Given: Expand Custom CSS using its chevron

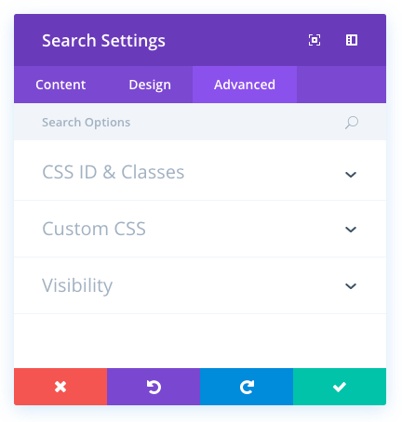Looking at the screenshot, I should pyautogui.click(x=351, y=230).
